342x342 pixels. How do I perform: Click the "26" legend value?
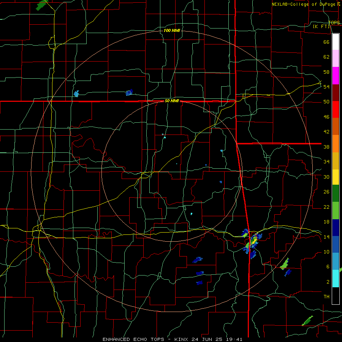(326, 192)
